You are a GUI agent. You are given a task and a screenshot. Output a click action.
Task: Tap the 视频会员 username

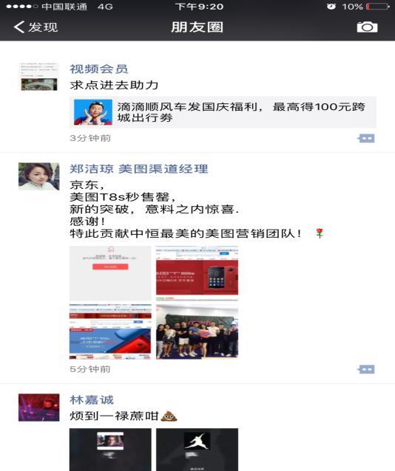[x=99, y=69]
